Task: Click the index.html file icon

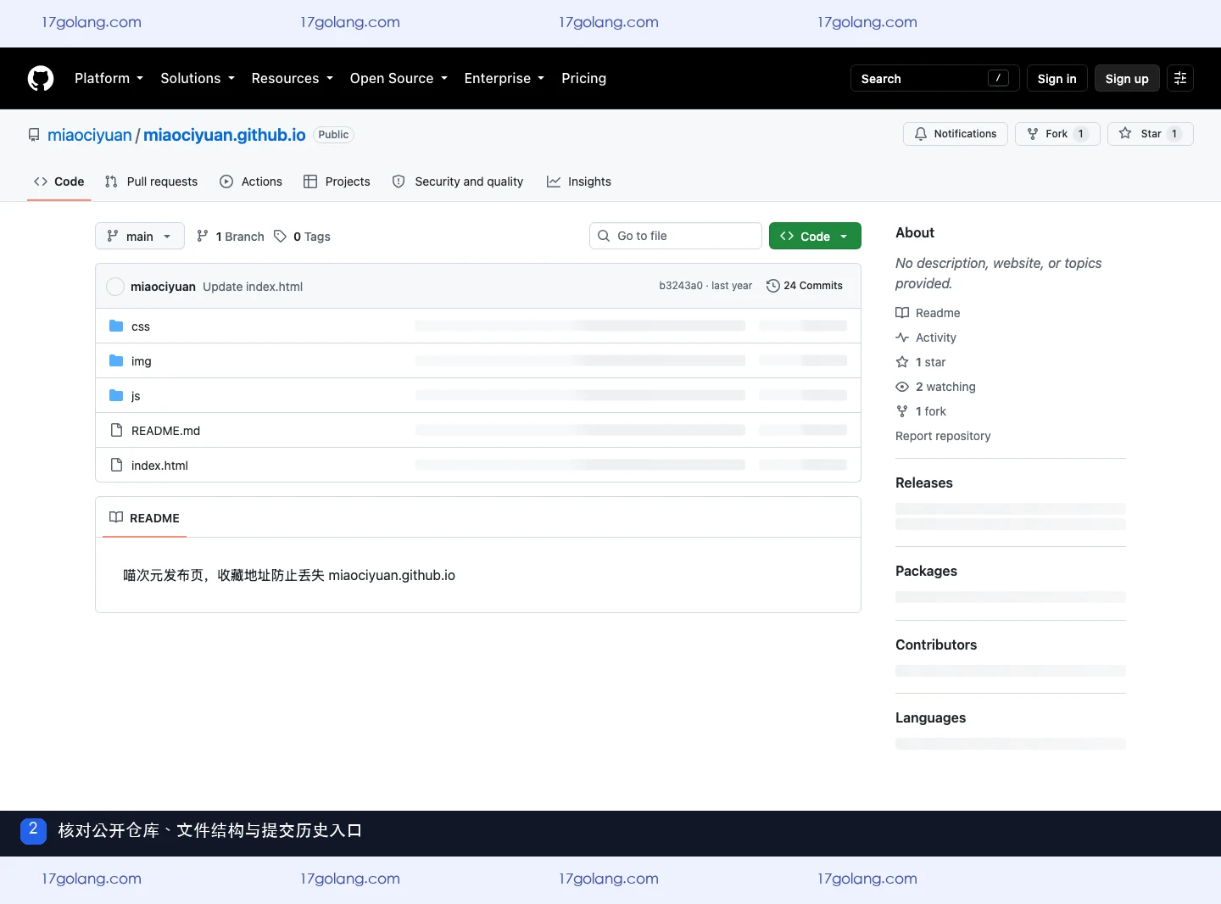Action: [x=116, y=465]
